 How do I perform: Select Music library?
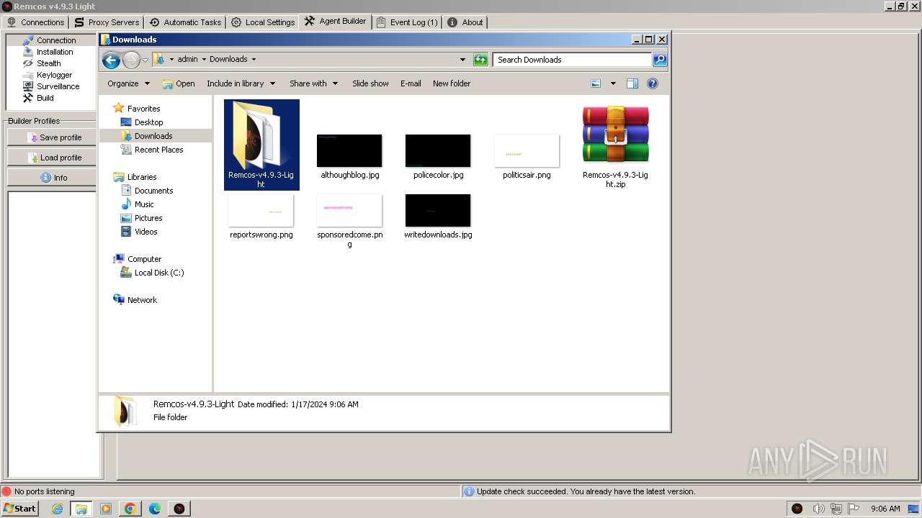[x=144, y=204]
